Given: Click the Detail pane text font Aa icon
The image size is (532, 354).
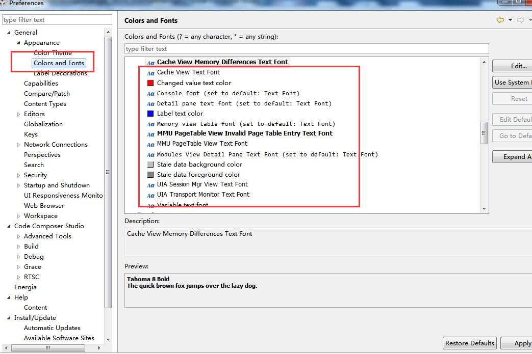Looking at the screenshot, I should pyautogui.click(x=150, y=104).
